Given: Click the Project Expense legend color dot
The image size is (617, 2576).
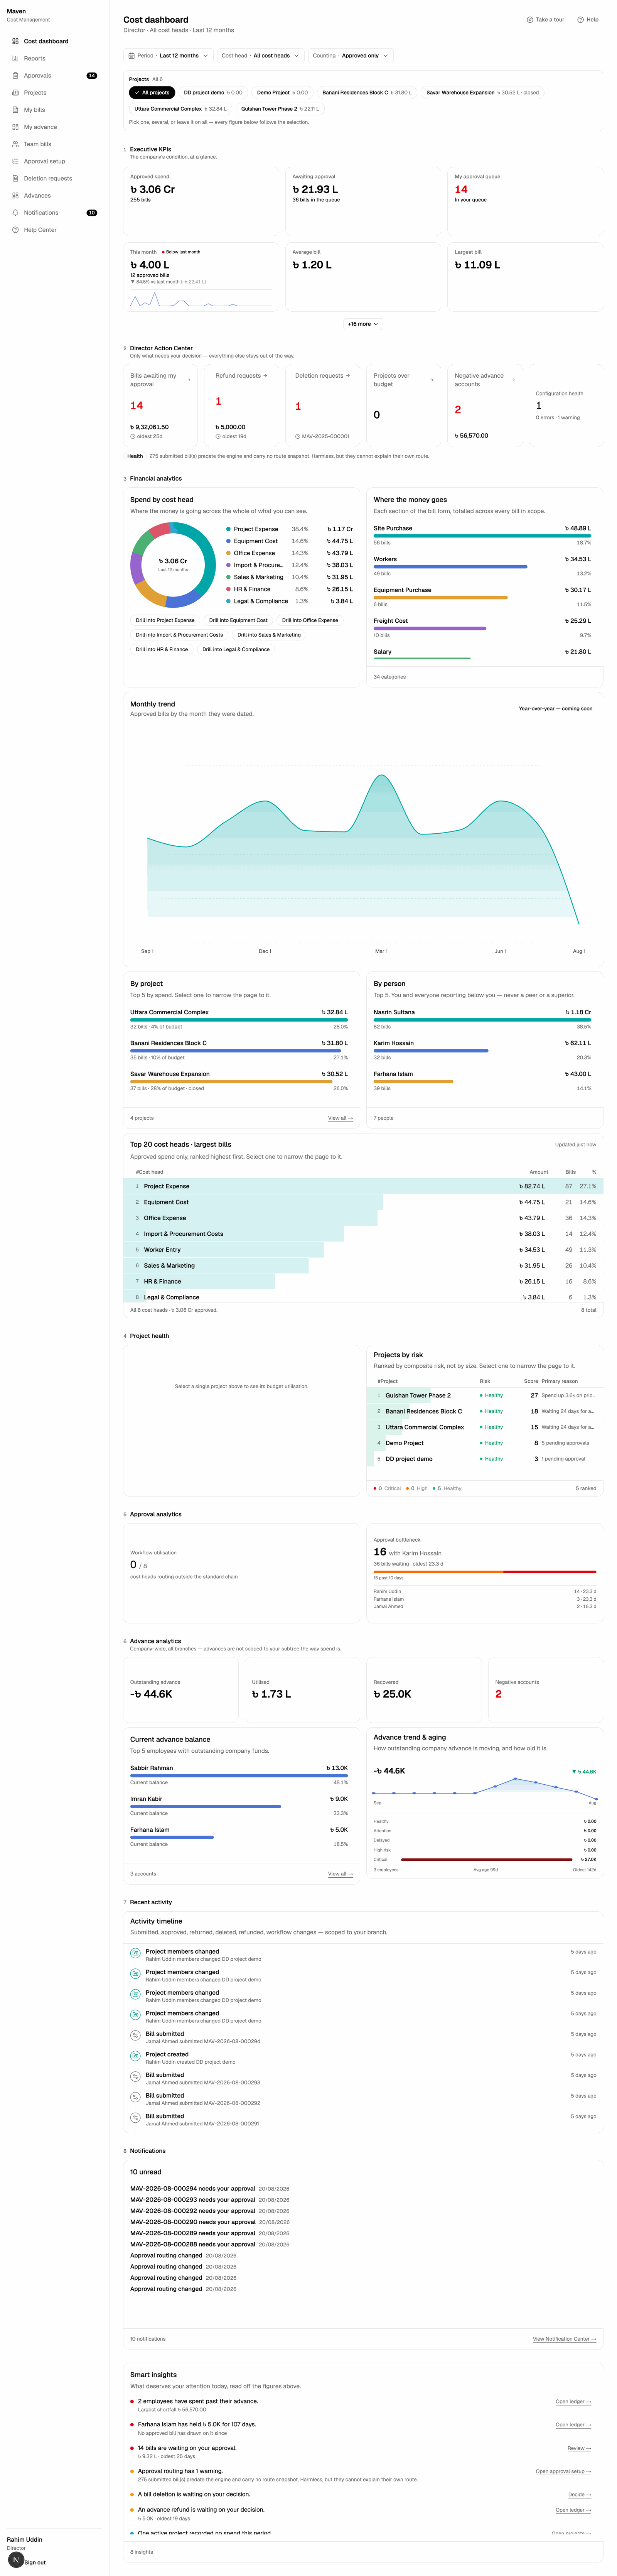Looking at the screenshot, I should (x=228, y=529).
